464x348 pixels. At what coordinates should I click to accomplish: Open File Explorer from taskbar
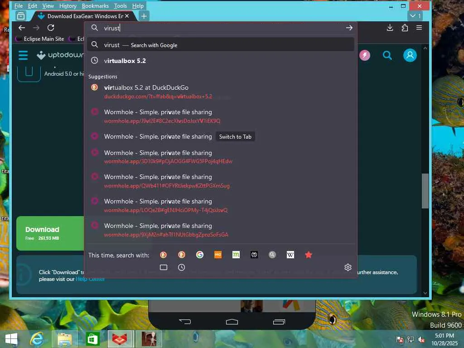pyautogui.click(x=65, y=339)
